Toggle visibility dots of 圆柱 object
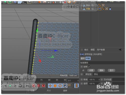 click(95, 5)
